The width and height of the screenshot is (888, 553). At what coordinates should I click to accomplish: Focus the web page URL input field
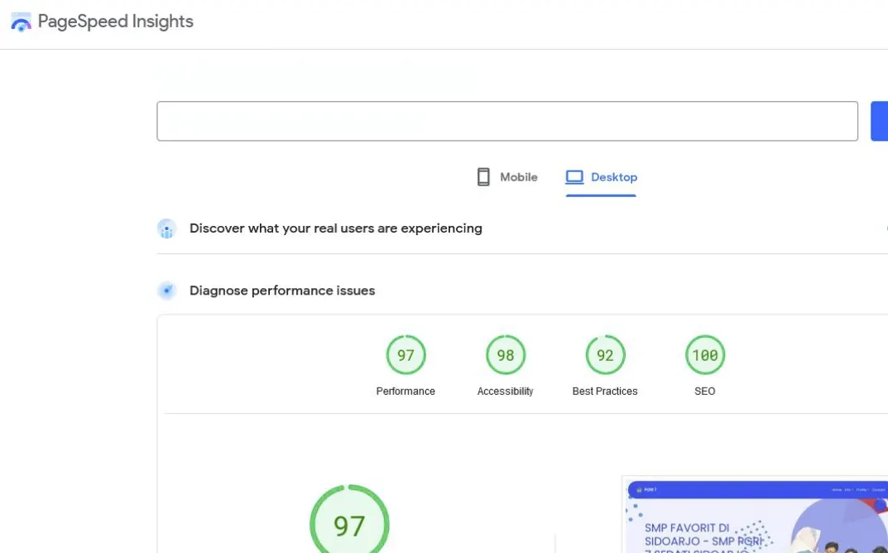[506, 121]
